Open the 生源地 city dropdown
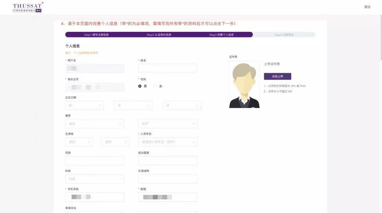The width and height of the screenshot is (382, 213). [116, 142]
